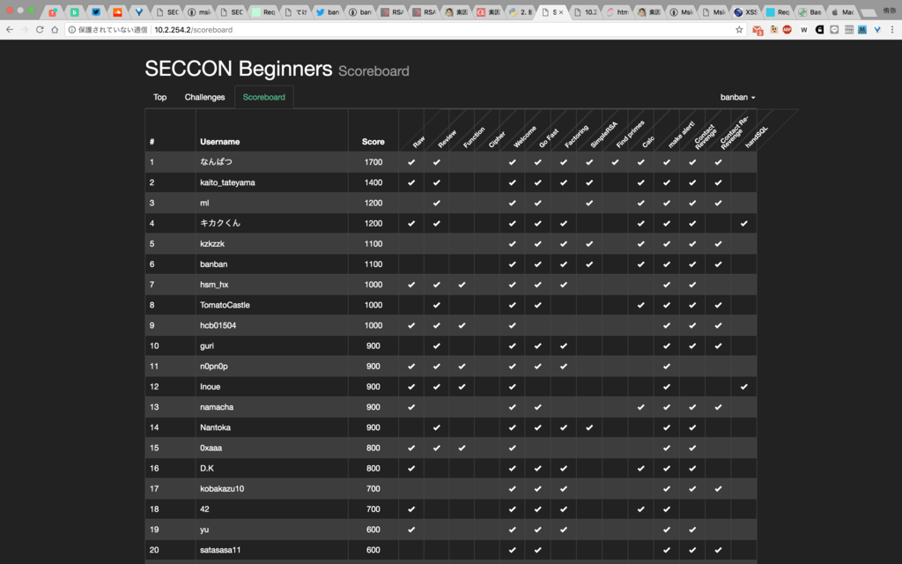Switch to the pinned SoundCloud tab
Image resolution: width=902 pixels, height=564 pixels.
117,11
